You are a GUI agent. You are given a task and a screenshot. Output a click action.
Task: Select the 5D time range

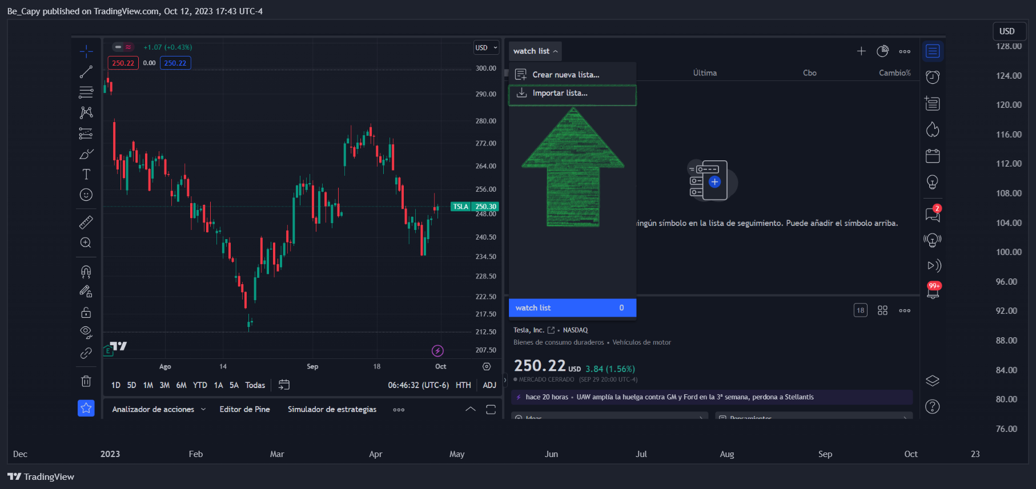click(132, 385)
